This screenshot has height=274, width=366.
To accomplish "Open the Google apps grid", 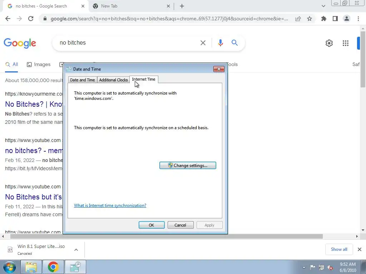I will pos(346,43).
